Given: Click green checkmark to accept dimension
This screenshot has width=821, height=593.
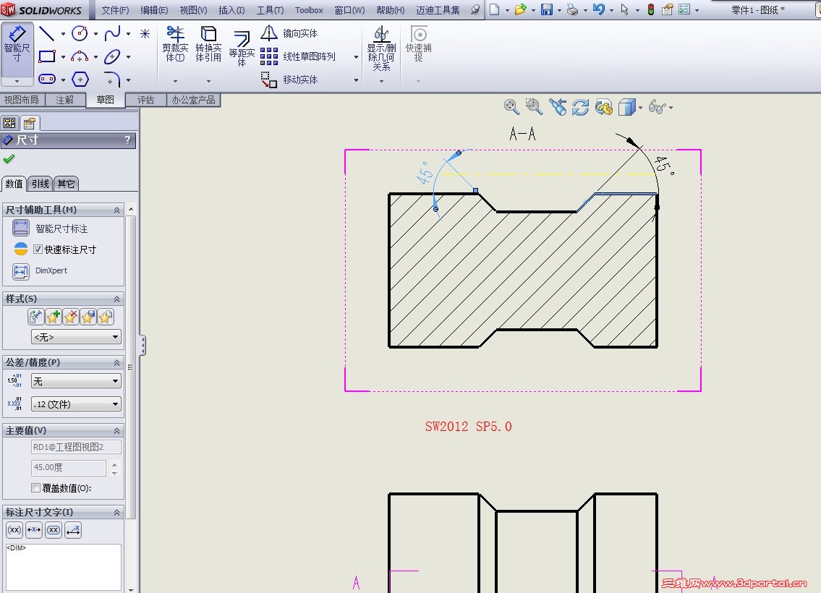Looking at the screenshot, I should [9, 158].
